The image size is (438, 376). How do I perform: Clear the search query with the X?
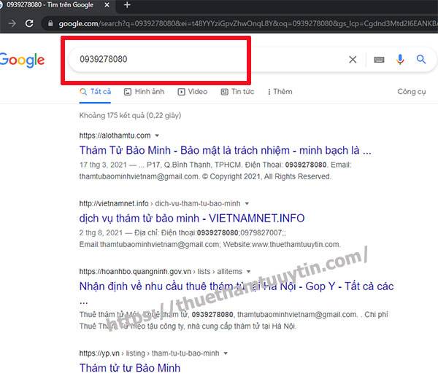(x=353, y=60)
